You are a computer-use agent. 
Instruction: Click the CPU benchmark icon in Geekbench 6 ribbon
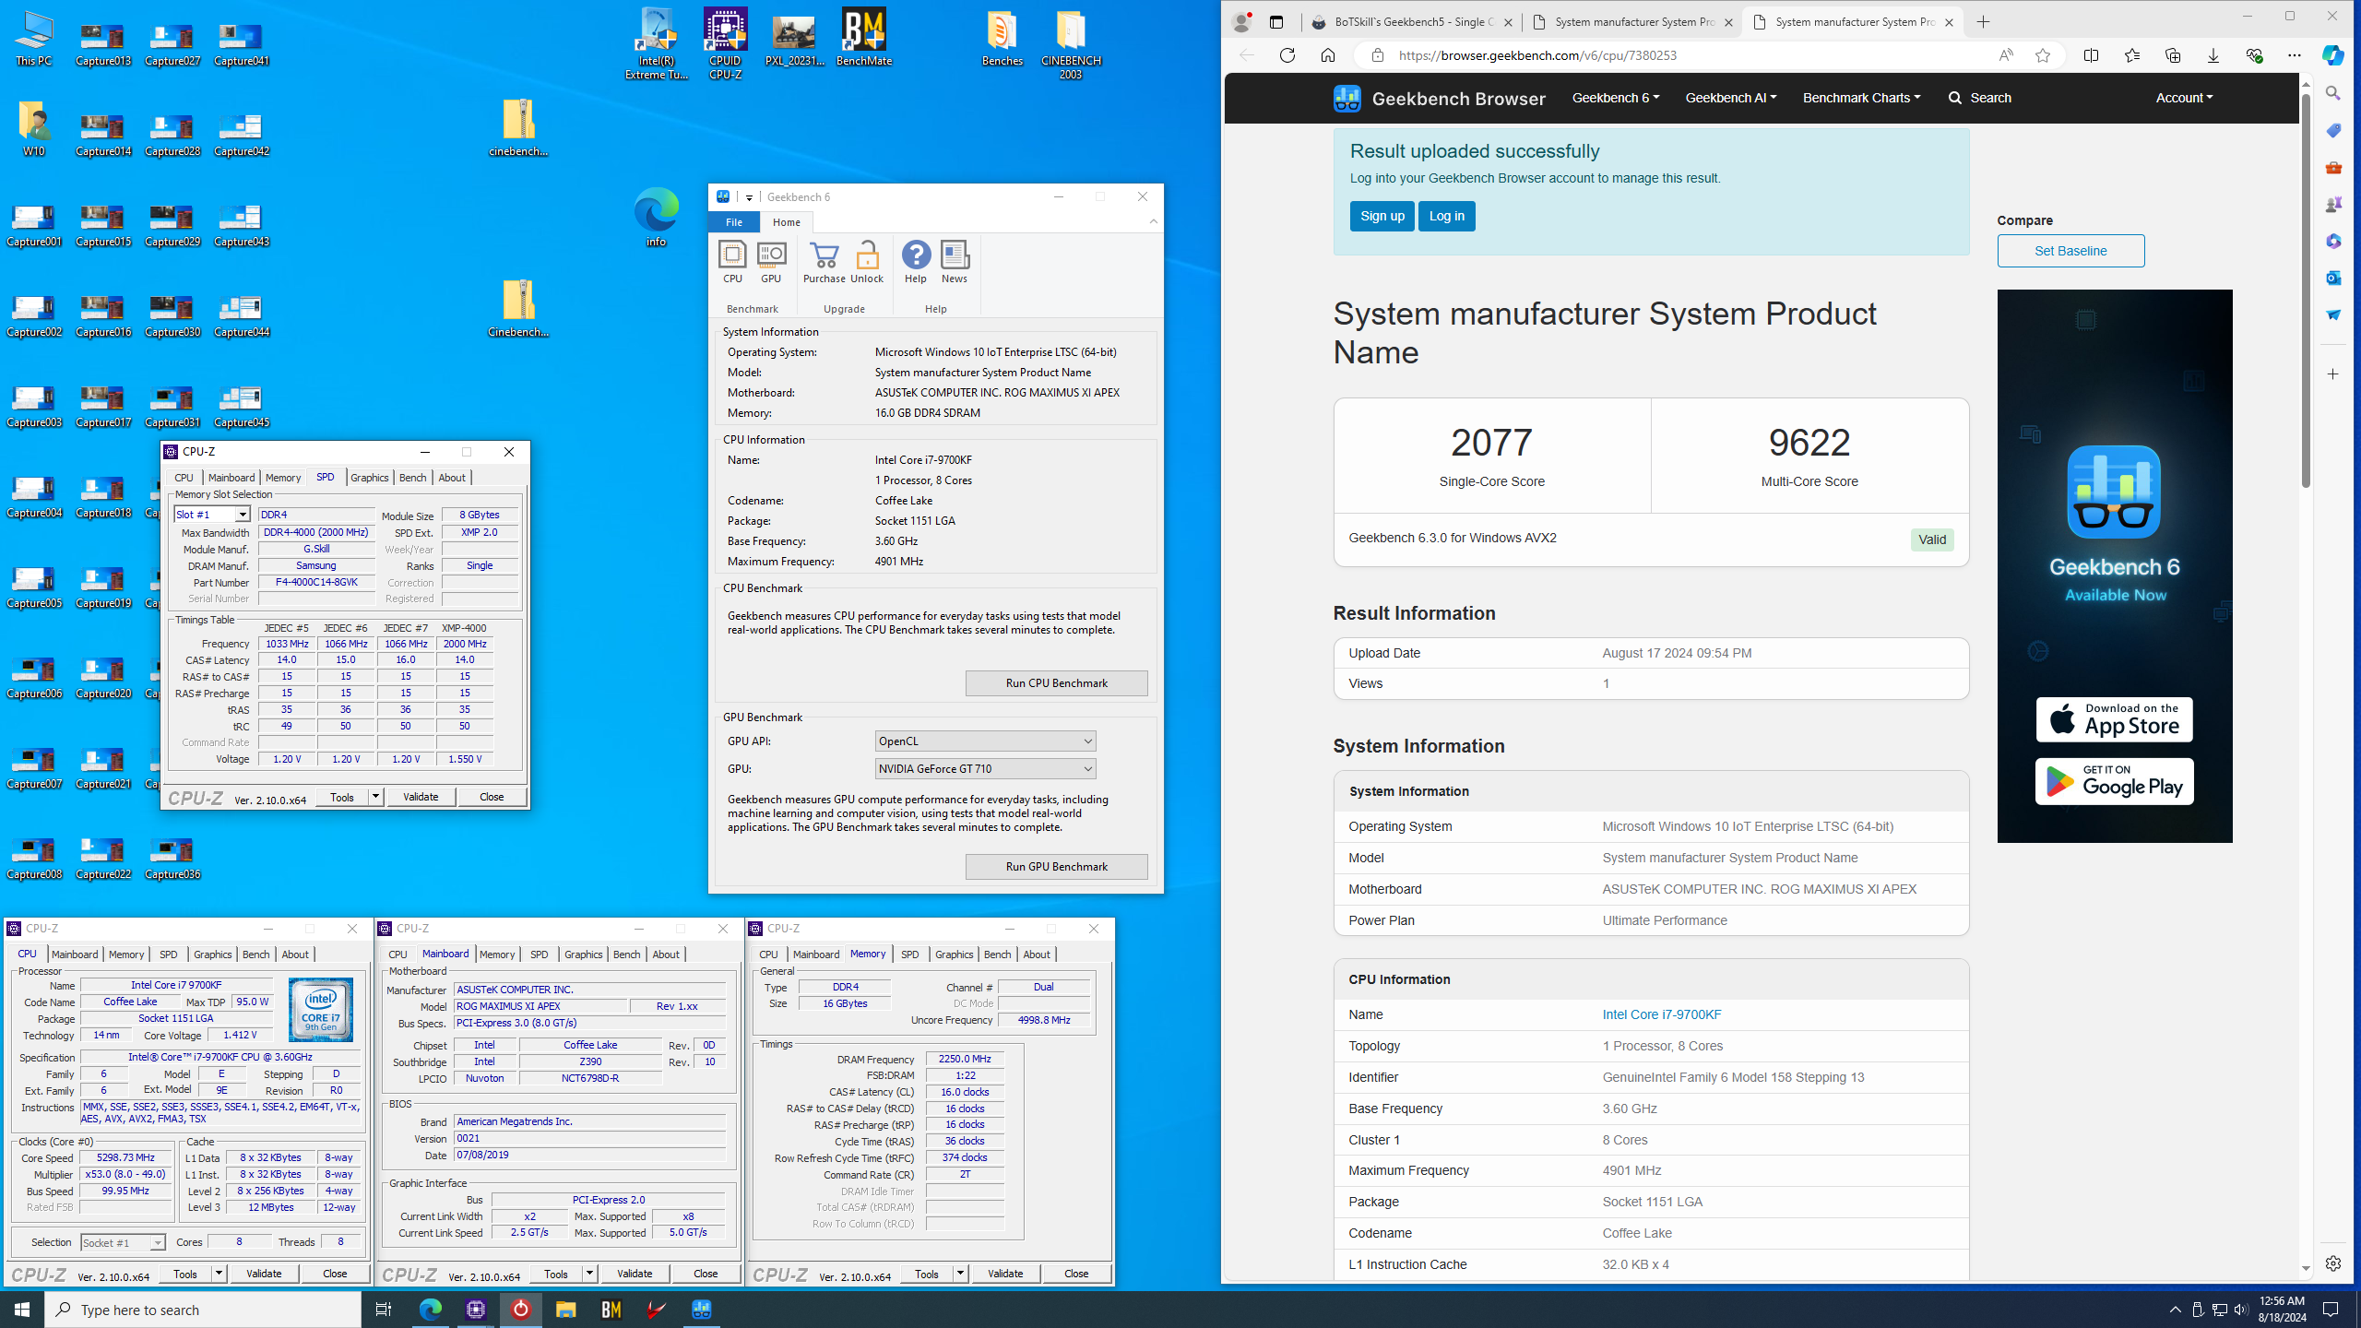click(x=732, y=262)
